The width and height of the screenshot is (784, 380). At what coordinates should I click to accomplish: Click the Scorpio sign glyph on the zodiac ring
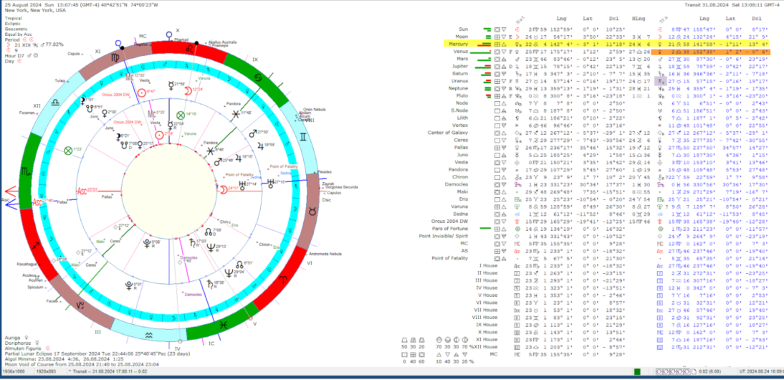[26, 171]
